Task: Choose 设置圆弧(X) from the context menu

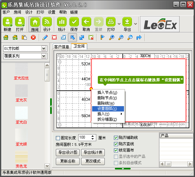Action: point(107,109)
